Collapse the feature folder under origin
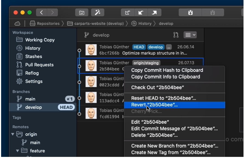 click(x=17, y=151)
